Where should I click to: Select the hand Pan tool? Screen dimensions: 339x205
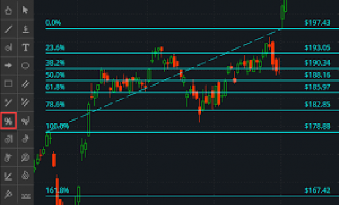point(8,10)
